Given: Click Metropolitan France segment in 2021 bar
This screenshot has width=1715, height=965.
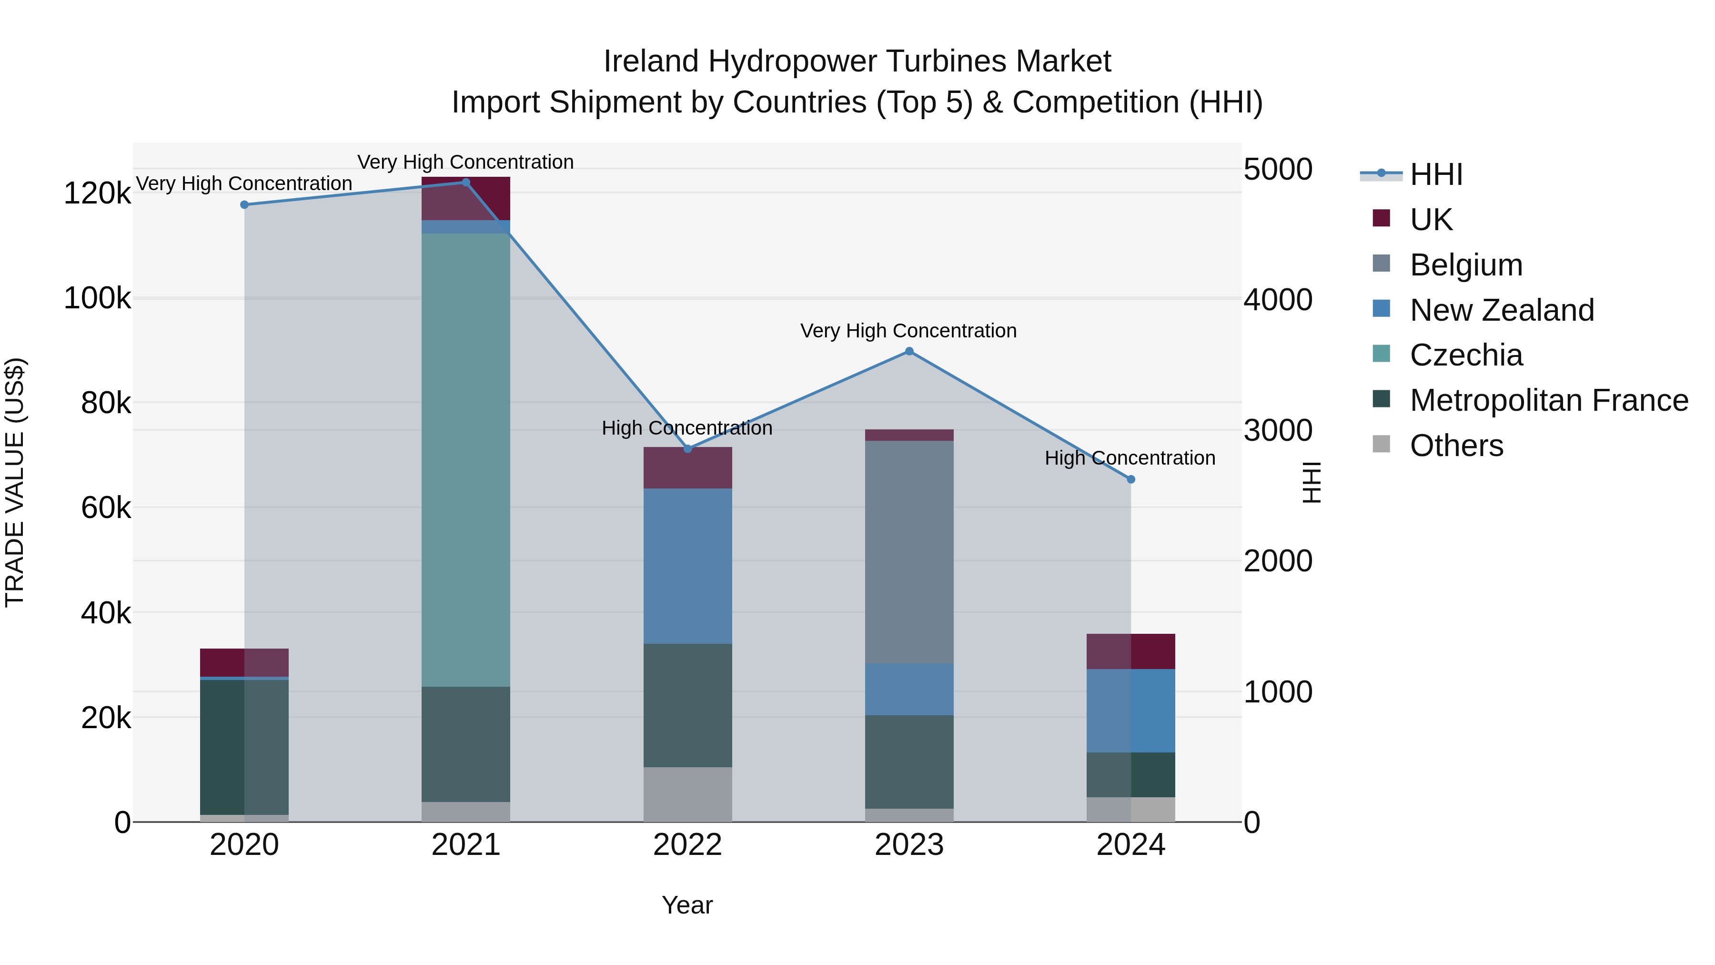Looking at the screenshot, I should 466,744.
